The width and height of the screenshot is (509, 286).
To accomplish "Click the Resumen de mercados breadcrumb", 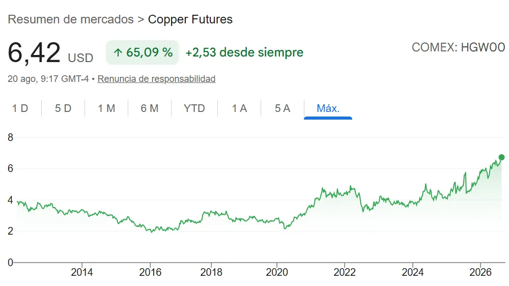I will 71,19.
